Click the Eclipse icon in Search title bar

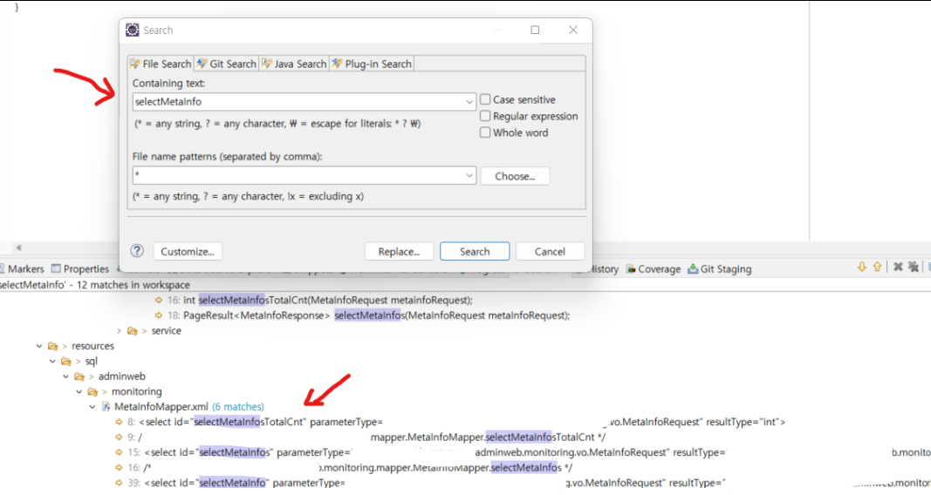point(133,30)
